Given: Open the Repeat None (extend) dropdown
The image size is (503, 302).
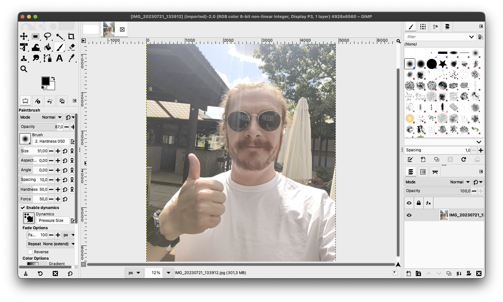Looking at the screenshot, I should pos(51,244).
